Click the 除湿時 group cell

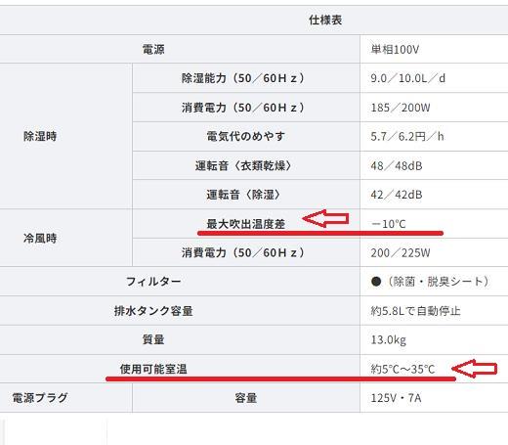[x=65, y=136]
